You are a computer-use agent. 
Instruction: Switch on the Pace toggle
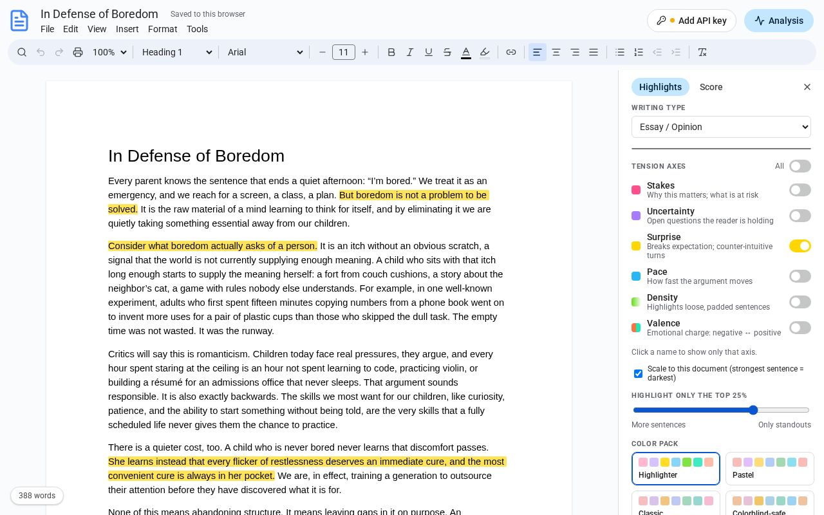(800, 276)
